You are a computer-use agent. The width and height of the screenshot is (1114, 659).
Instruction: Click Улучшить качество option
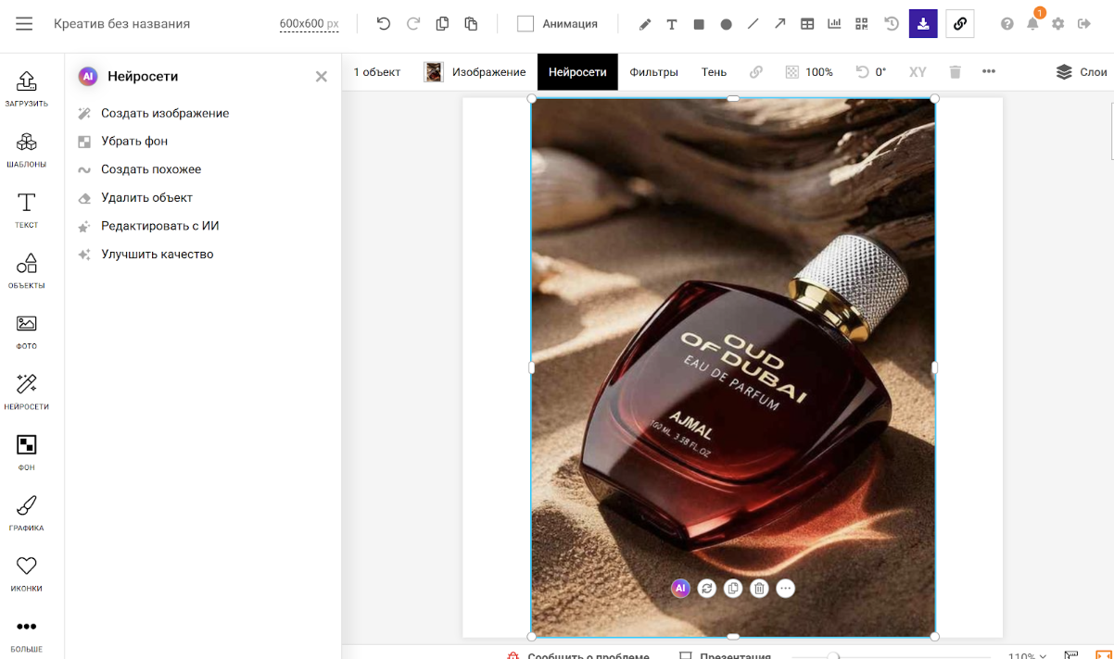(157, 255)
